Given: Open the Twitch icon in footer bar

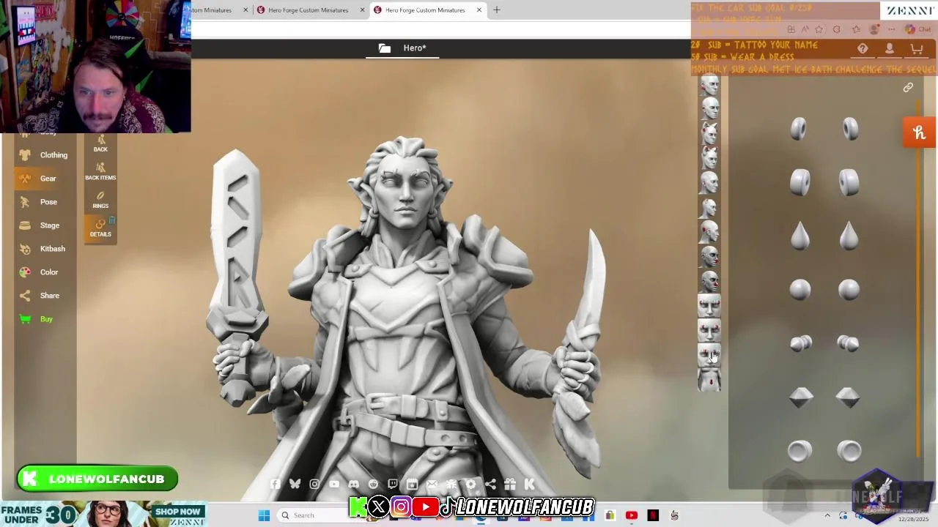Looking at the screenshot, I should 393,484.
